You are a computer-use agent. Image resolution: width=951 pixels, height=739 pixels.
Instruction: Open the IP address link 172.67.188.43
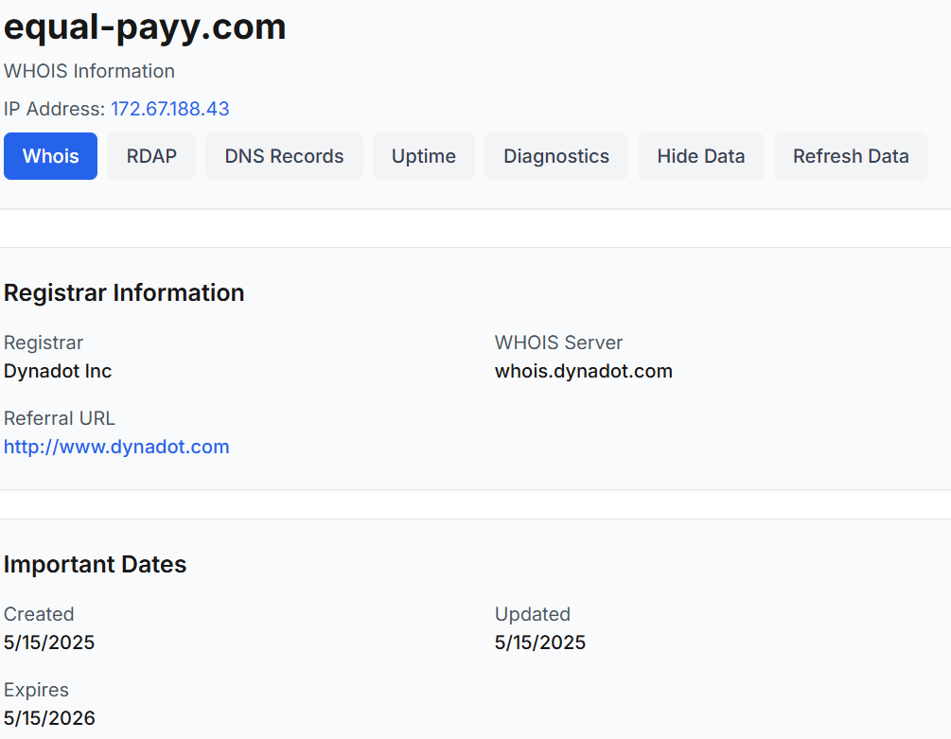point(169,109)
